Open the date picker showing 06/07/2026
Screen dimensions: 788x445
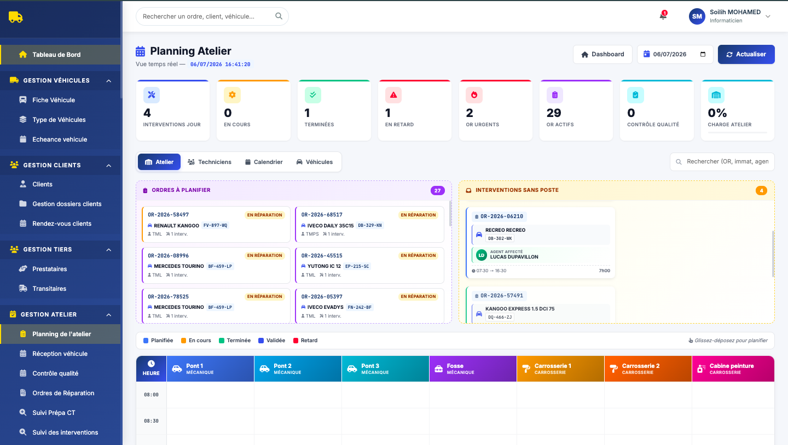(x=675, y=54)
